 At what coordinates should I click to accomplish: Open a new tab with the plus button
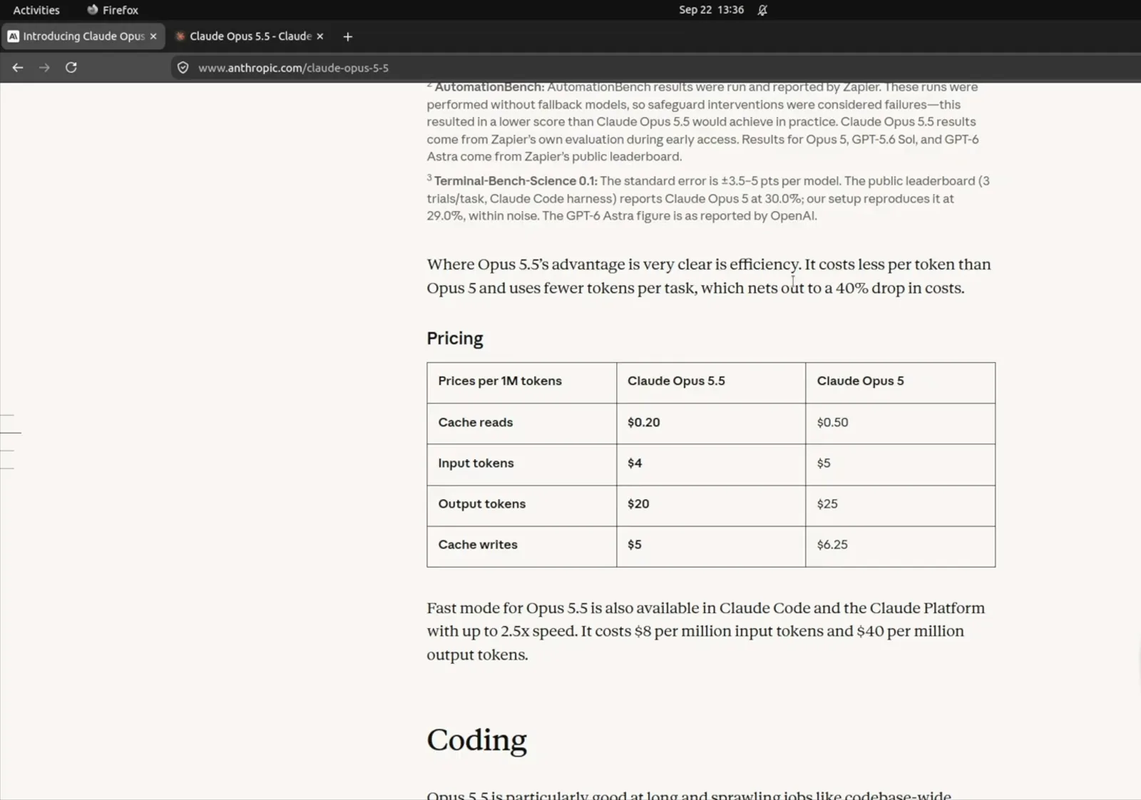348,36
